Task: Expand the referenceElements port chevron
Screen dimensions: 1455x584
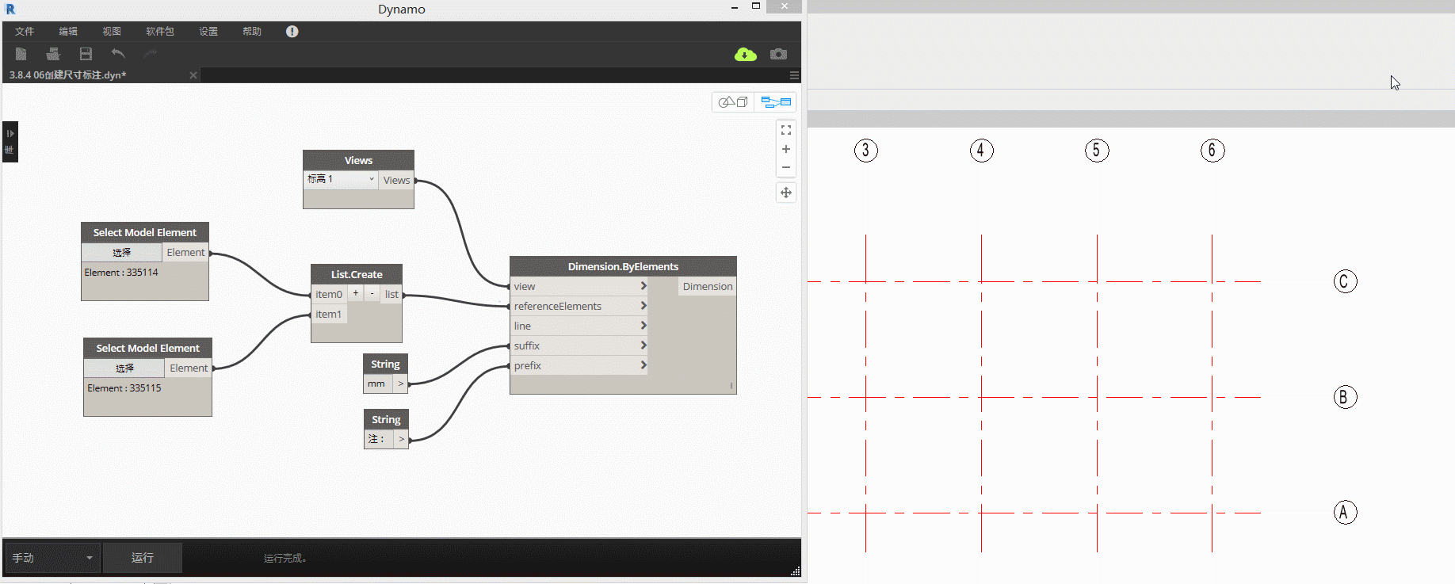Action: click(x=643, y=306)
